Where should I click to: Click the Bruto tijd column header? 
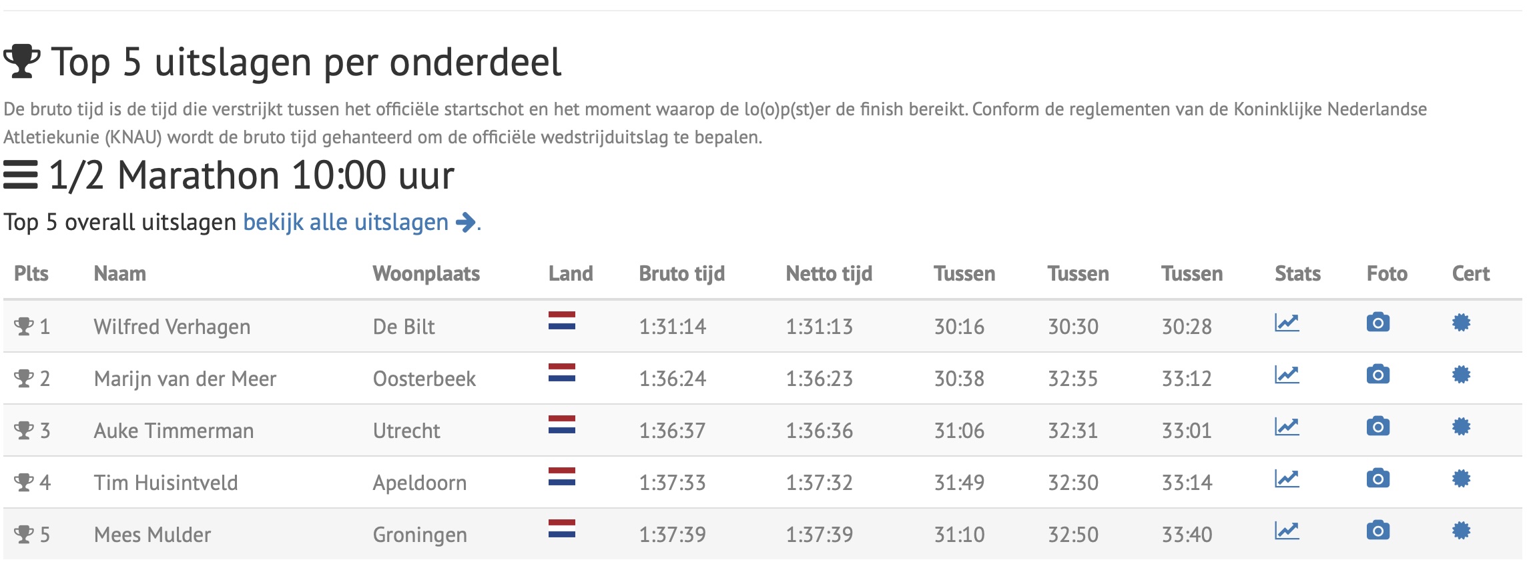[x=681, y=274]
